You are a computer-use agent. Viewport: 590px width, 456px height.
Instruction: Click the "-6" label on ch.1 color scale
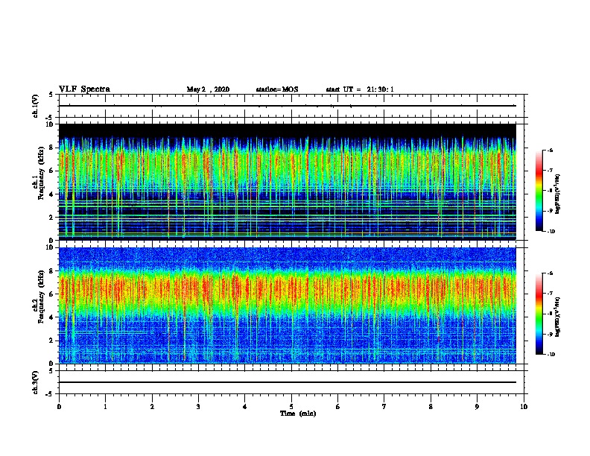550,150
